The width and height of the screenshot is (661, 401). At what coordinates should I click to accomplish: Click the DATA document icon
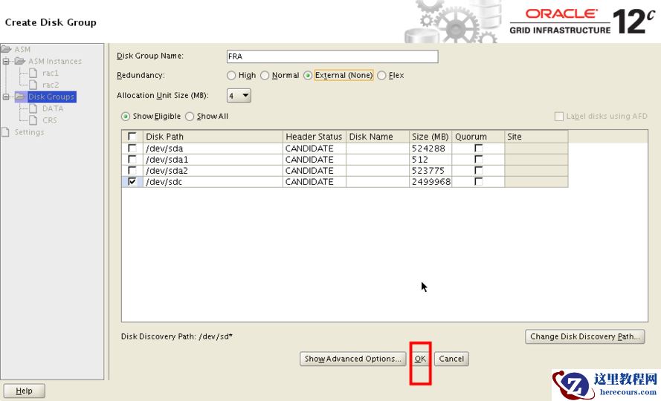pyautogui.click(x=33, y=108)
